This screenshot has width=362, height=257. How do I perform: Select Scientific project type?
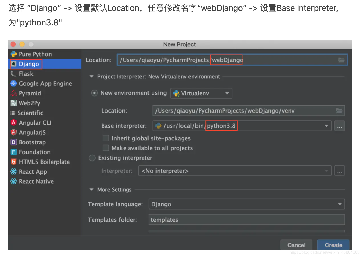45,113
